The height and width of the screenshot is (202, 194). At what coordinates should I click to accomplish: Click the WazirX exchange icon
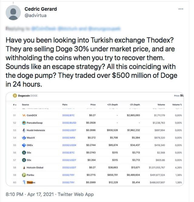pos(24,137)
